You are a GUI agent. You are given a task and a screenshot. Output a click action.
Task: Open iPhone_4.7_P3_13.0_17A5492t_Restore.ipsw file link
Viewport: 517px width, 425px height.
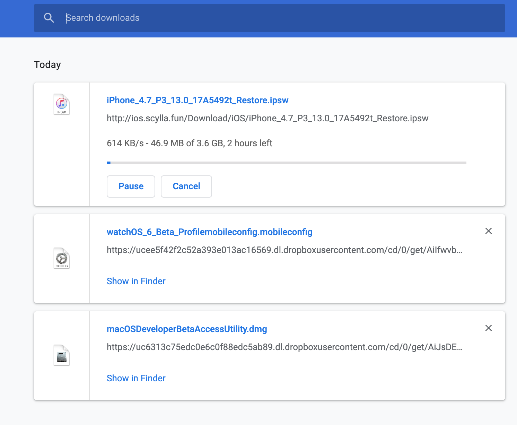[198, 100]
